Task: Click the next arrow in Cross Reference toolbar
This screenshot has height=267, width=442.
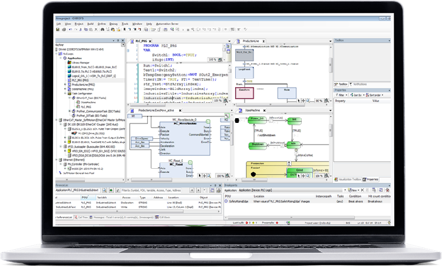Action: point(199,191)
